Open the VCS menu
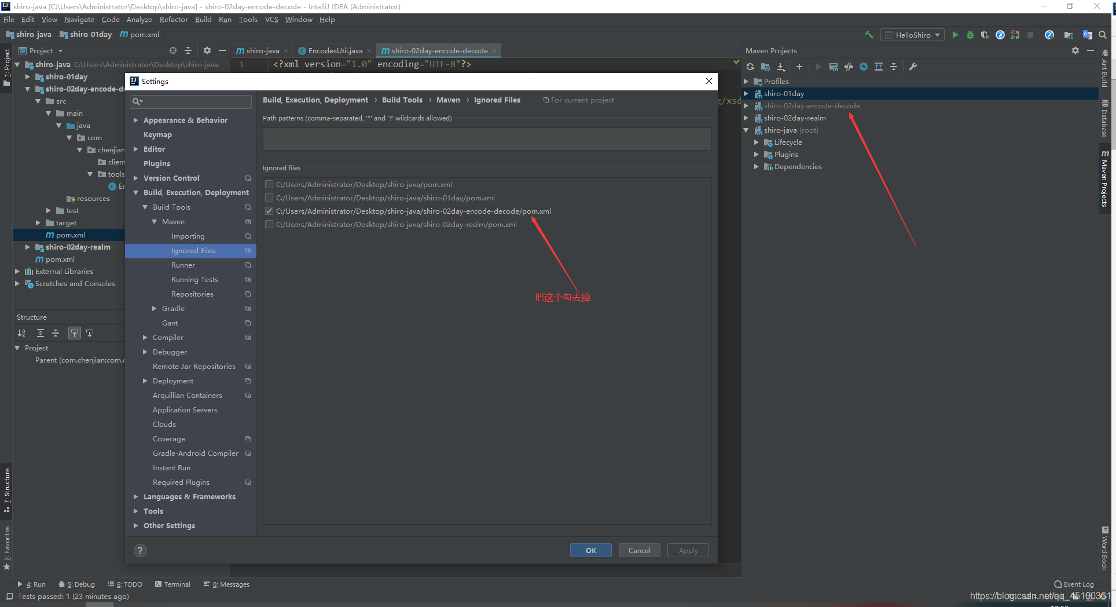 pos(271,19)
